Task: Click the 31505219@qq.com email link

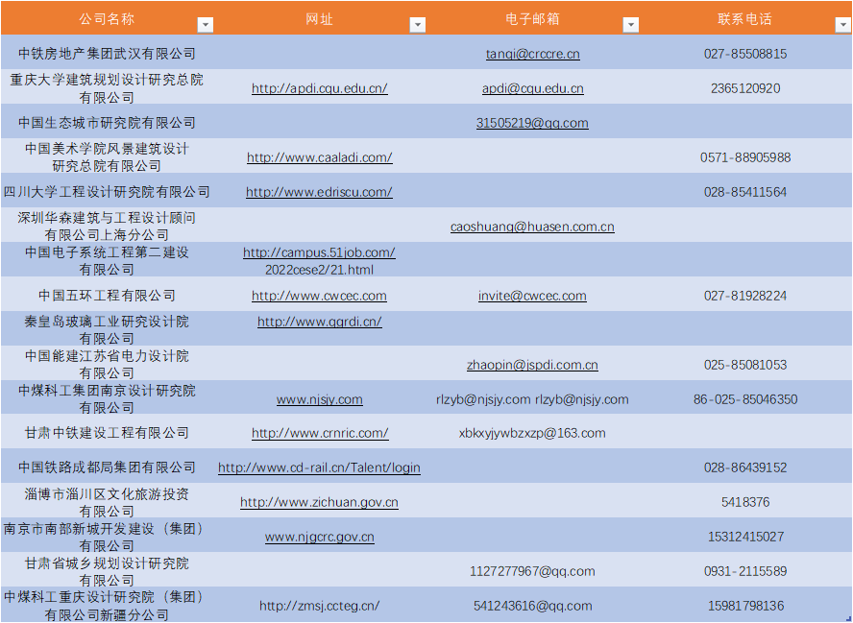Action: tap(532, 123)
